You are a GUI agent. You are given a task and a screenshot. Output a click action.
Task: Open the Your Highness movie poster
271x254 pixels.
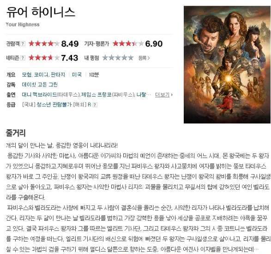coord(227,65)
